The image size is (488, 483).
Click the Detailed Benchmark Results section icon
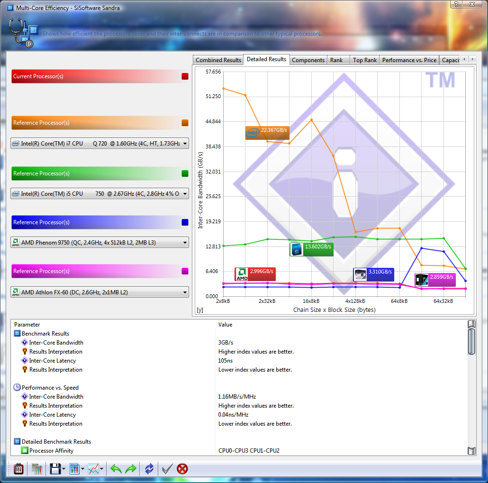pos(18,442)
